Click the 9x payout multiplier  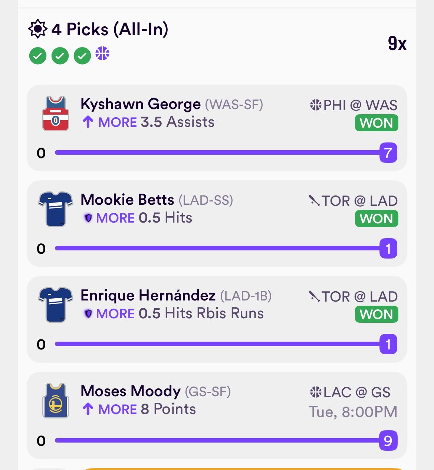(x=397, y=43)
